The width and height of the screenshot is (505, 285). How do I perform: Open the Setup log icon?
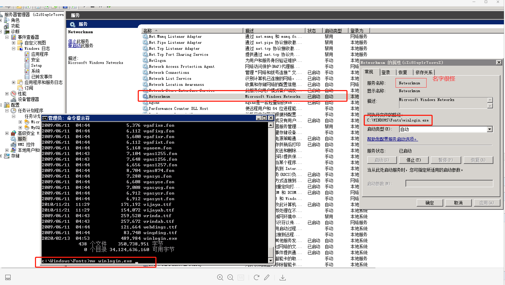coord(27,65)
